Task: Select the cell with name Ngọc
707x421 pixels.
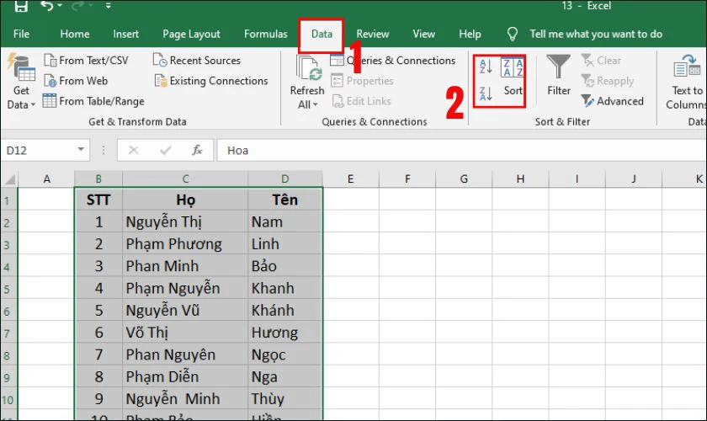Action: tap(285, 354)
